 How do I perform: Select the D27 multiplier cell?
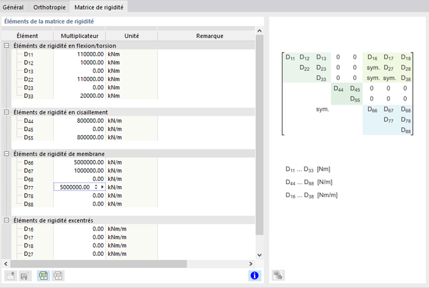pos(80,254)
